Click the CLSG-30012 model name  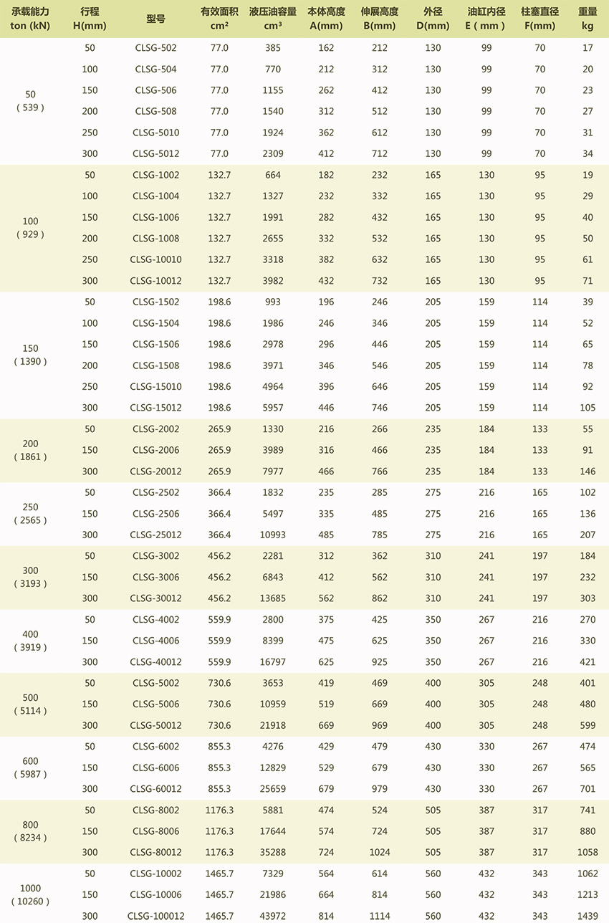pos(155,598)
